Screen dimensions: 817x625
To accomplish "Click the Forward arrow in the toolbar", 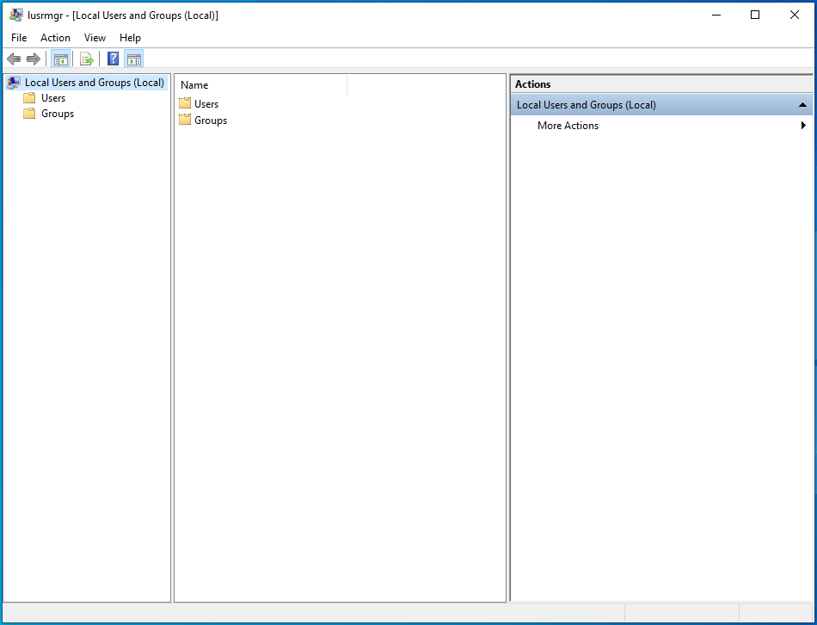I will (x=34, y=59).
